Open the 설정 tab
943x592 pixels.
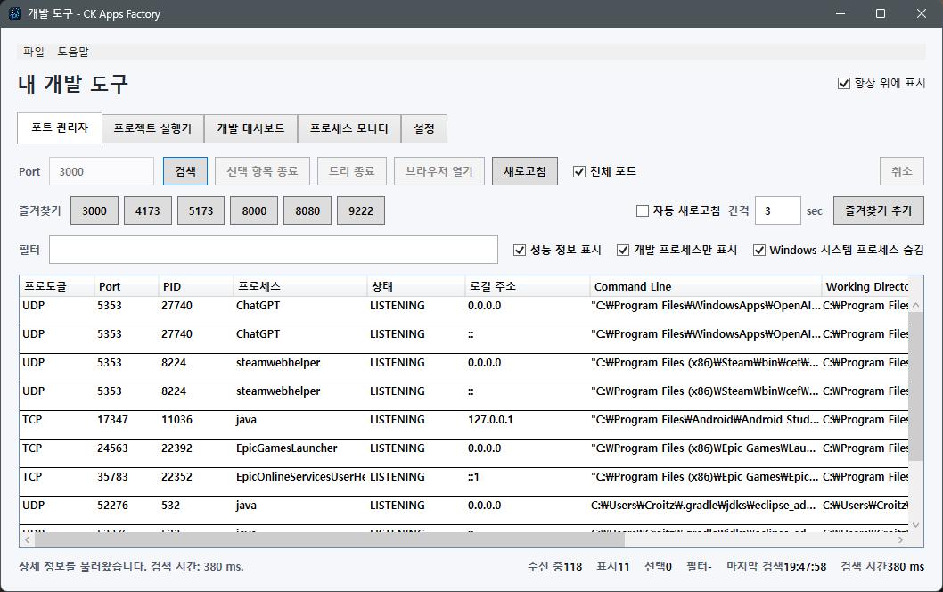coord(424,128)
